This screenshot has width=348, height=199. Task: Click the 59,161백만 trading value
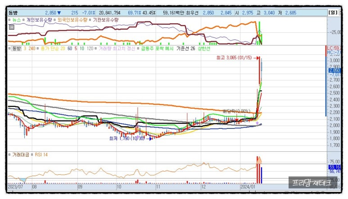(174, 13)
